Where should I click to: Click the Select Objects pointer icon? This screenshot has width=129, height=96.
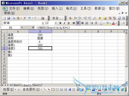[19, 89]
